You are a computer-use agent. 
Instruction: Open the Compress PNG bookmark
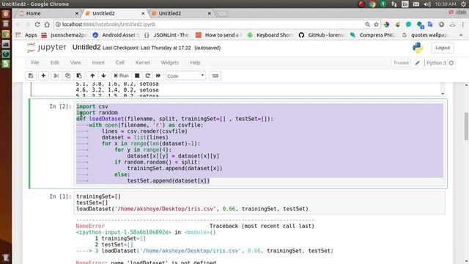coord(373,35)
